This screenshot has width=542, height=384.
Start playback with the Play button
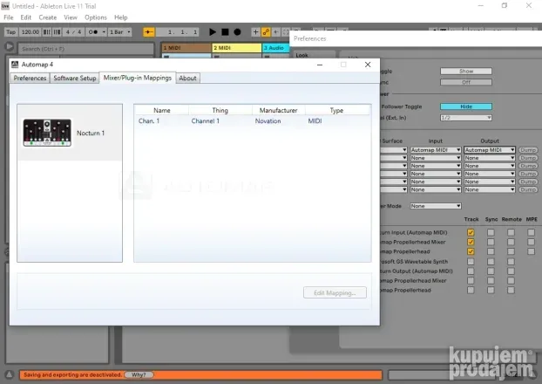[x=213, y=32]
